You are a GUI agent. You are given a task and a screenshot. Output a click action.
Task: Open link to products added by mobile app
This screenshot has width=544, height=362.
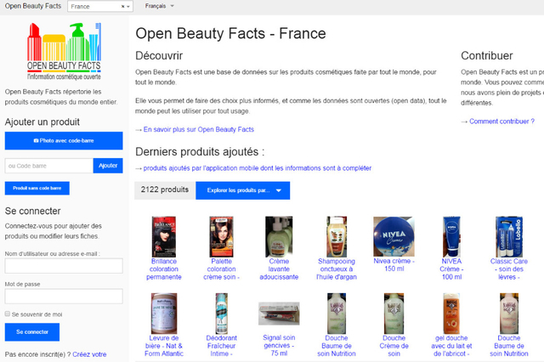coord(257,168)
